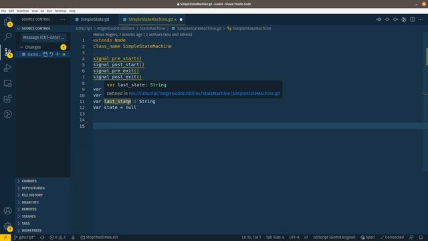This screenshot has height=241, width=428.
Task: Switch to the SimpleState.gd tab
Action: [x=95, y=19]
